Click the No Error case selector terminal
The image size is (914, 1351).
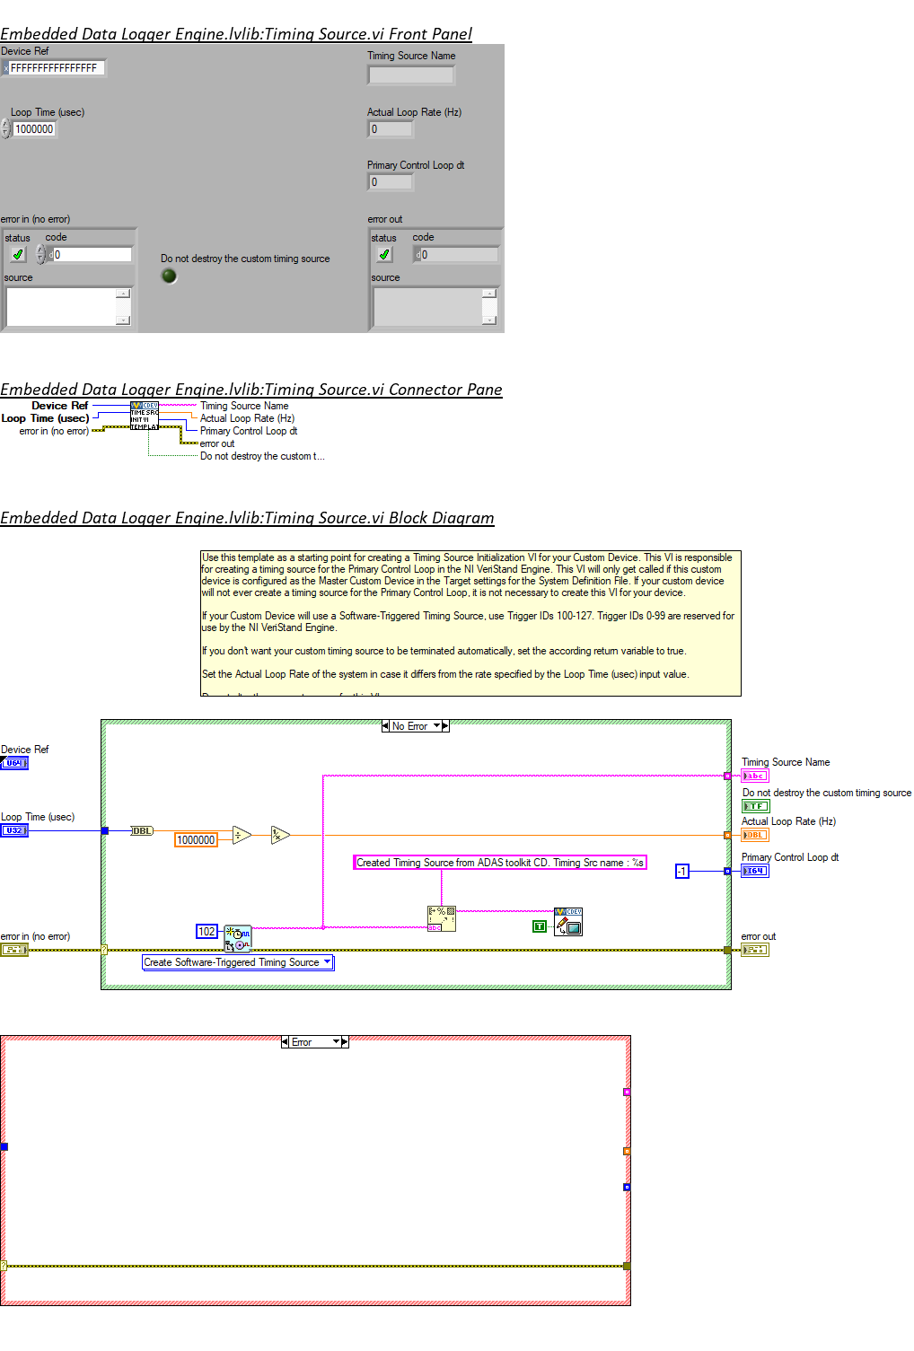tap(104, 949)
